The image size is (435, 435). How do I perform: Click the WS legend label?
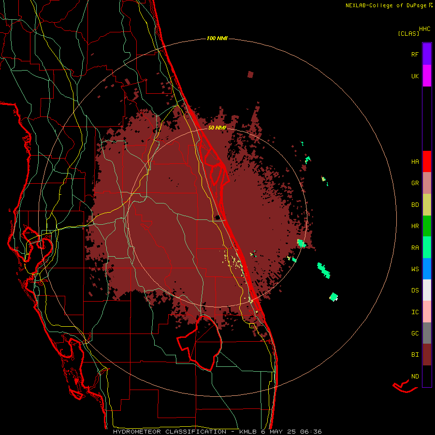tap(415, 269)
